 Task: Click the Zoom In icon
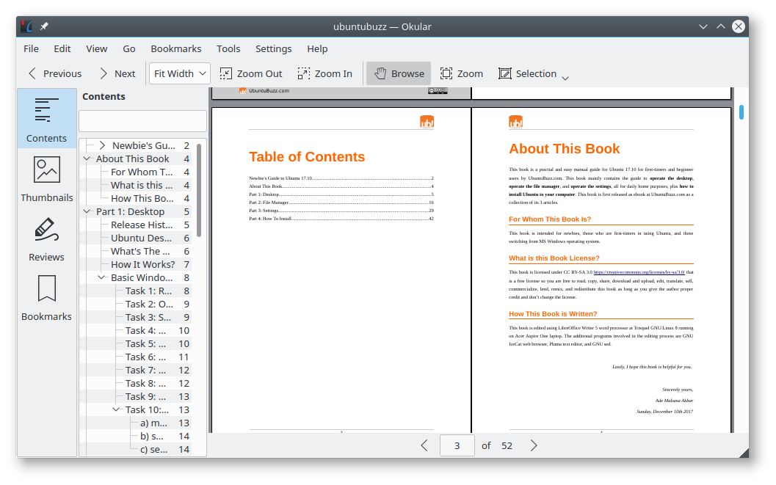pyautogui.click(x=303, y=73)
